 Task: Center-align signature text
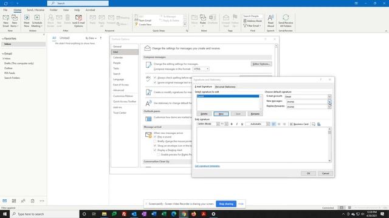(279, 124)
